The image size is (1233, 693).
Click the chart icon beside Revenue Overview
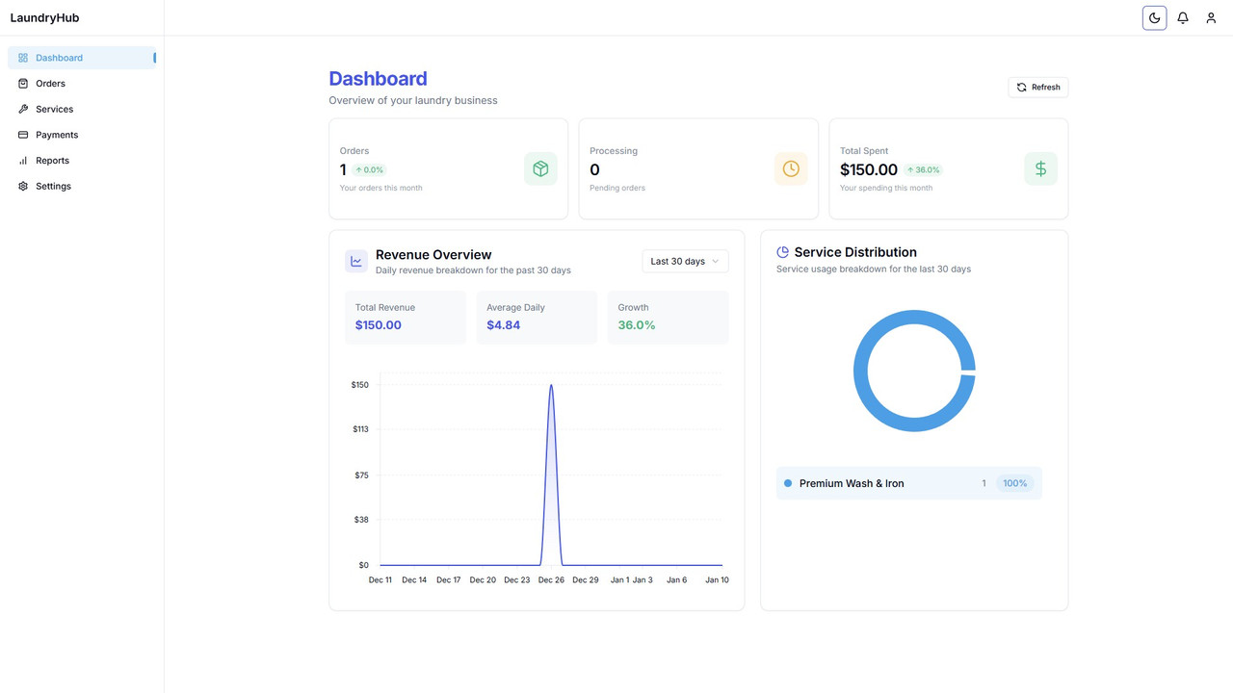355,260
